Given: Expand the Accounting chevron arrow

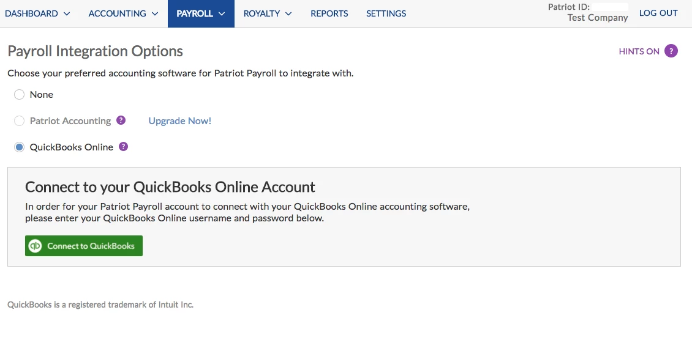Looking at the screenshot, I should tap(155, 13).
